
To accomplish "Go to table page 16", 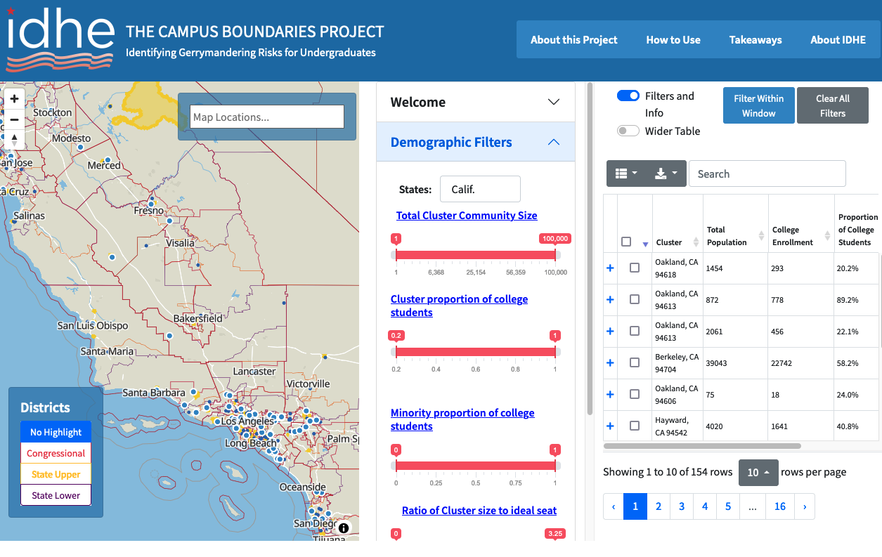I will click(780, 506).
